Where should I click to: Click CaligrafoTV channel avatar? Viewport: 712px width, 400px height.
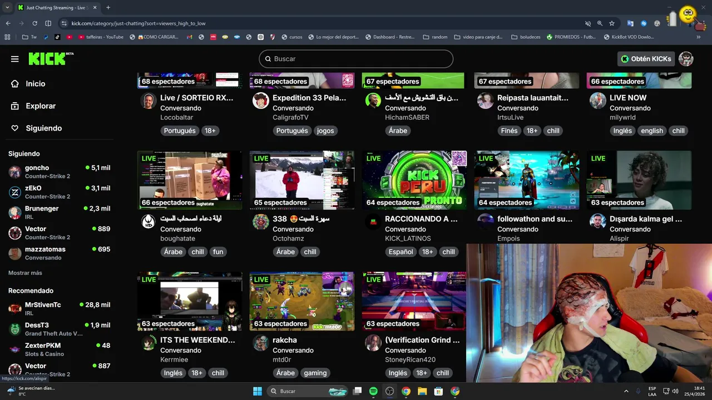pyautogui.click(x=261, y=101)
